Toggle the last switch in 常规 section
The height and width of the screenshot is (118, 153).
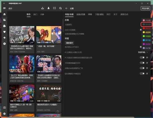point(142,74)
